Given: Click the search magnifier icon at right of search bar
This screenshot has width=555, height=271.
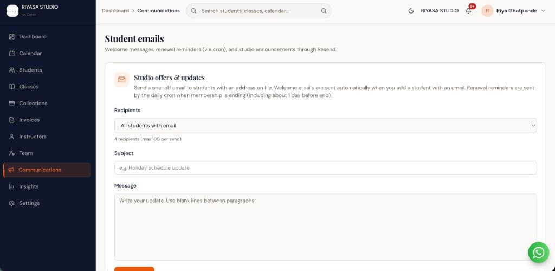Looking at the screenshot, I should [x=324, y=11].
